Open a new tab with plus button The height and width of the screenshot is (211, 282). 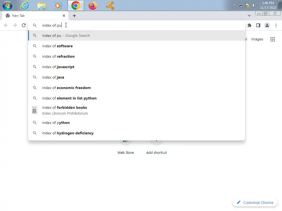click(x=74, y=16)
